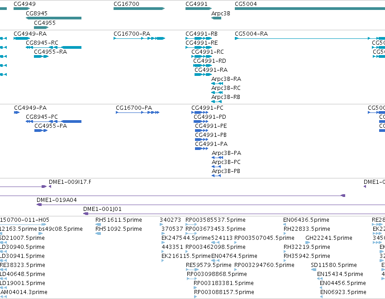Select the CG8945 gene label

[x=37, y=13]
